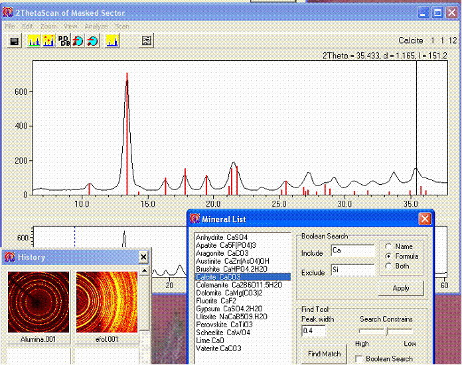Click the Find Match button
The image size is (462, 365).
(x=323, y=354)
